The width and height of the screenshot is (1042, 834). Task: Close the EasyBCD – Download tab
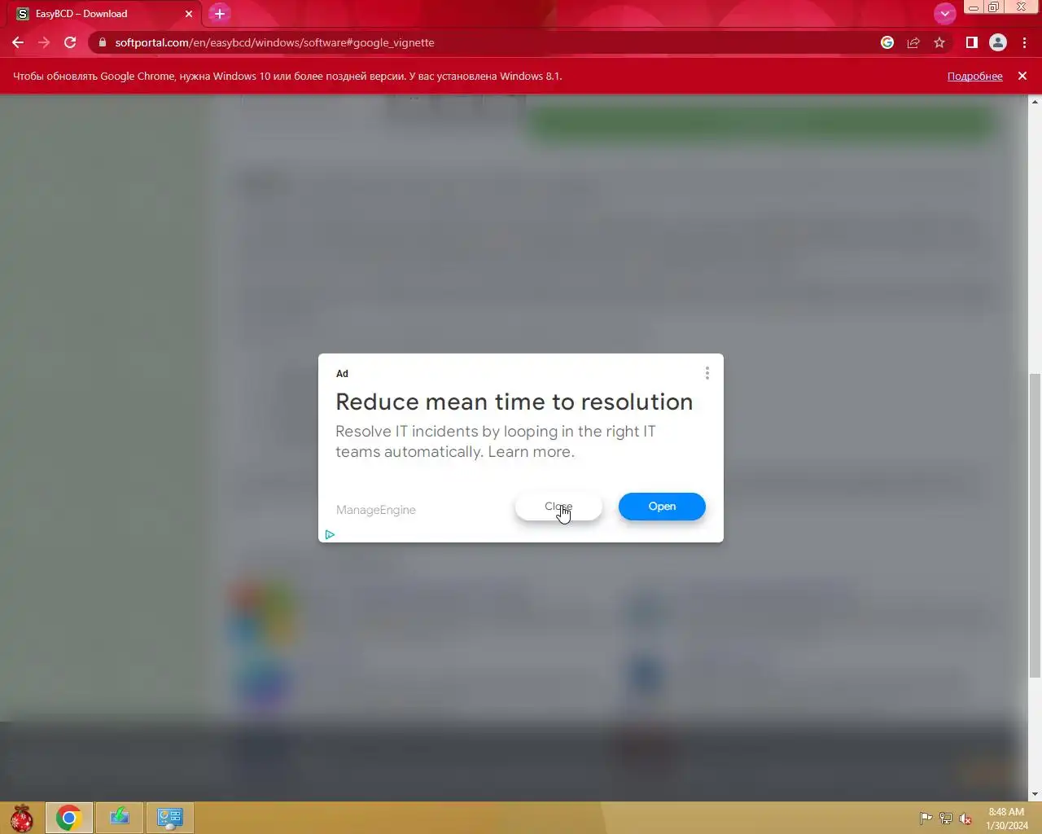tap(189, 14)
